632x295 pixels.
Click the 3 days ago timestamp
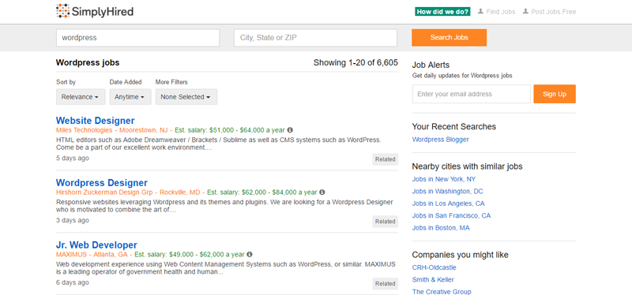[73, 220]
